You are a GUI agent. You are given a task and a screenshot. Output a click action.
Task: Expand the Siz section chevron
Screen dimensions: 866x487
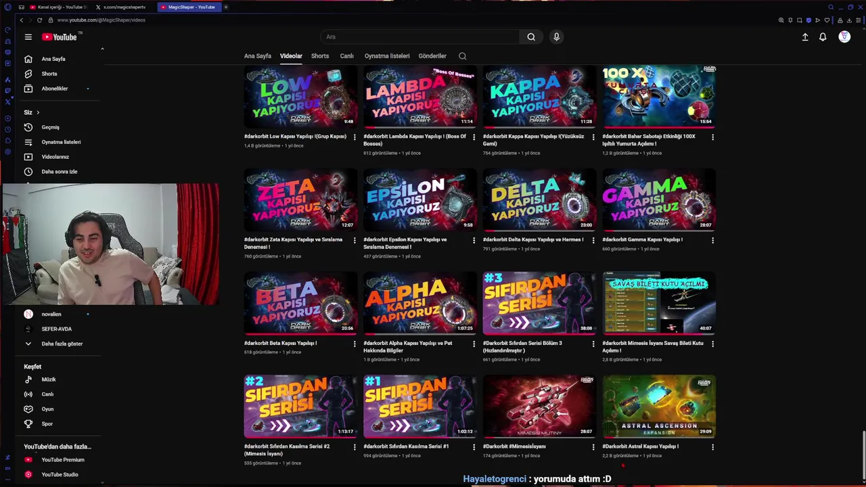(x=38, y=112)
